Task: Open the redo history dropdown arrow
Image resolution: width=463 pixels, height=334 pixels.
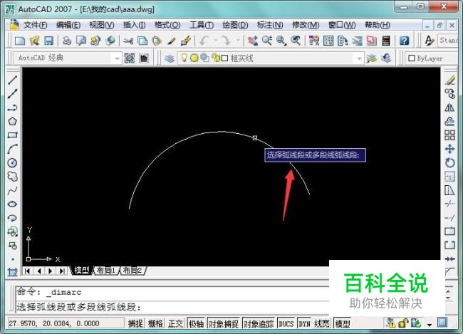Action: click(238, 41)
